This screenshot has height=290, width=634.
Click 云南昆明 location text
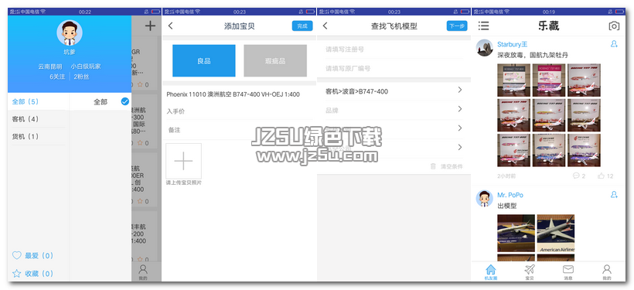pyautogui.click(x=50, y=67)
